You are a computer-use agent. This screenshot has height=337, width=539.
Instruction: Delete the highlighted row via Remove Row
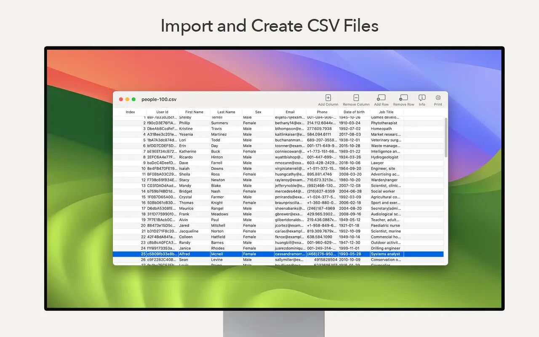pyautogui.click(x=403, y=99)
